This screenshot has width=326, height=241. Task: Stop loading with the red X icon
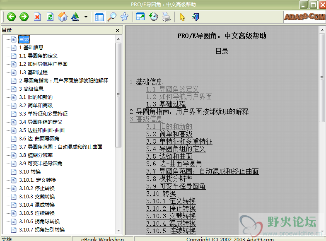point(37,17)
